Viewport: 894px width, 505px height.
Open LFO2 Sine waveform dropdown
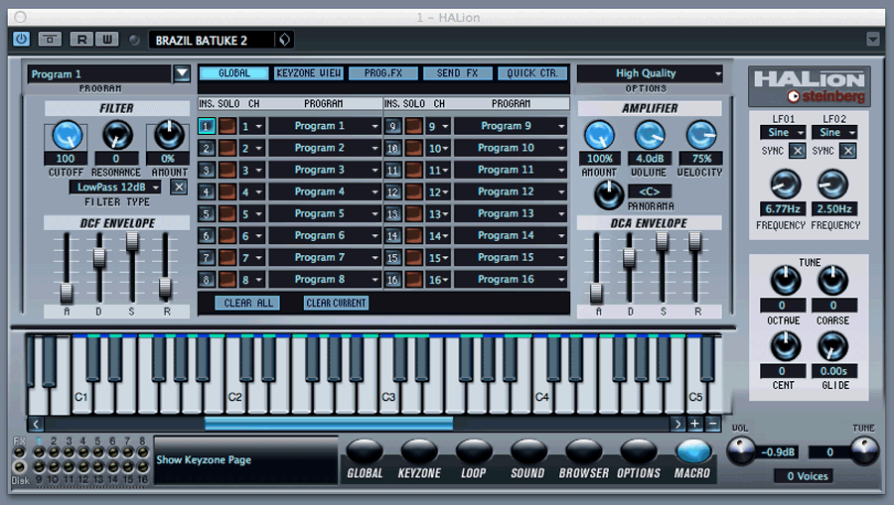coord(834,132)
